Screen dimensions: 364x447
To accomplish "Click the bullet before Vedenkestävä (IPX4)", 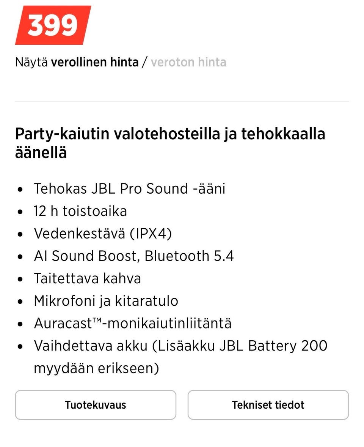I will pos(21,234).
